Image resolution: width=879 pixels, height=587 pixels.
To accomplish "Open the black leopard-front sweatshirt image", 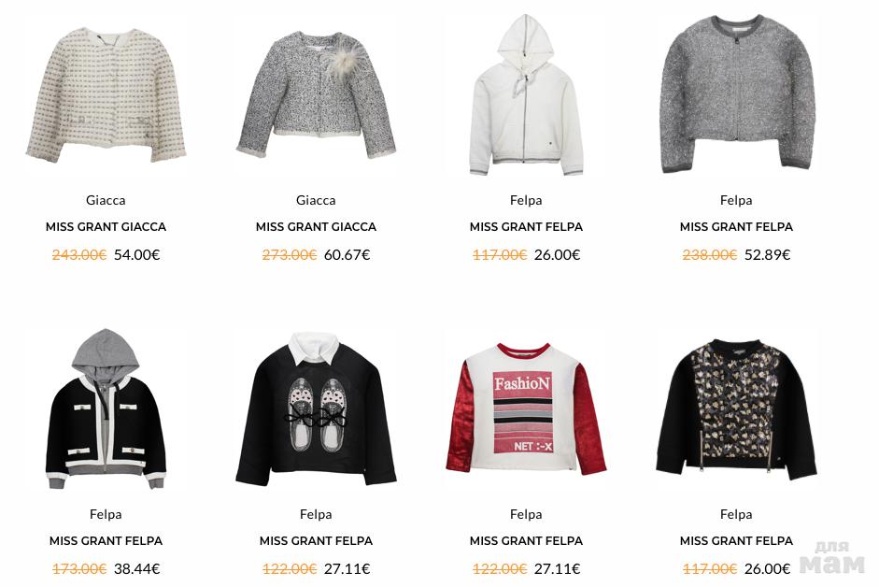I will pyautogui.click(x=737, y=409).
